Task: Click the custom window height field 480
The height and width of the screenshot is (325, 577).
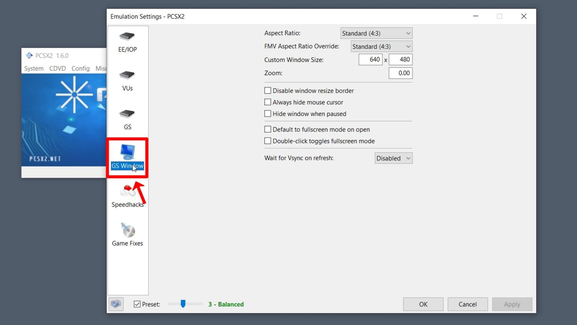Action: click(x=400, y=59)
